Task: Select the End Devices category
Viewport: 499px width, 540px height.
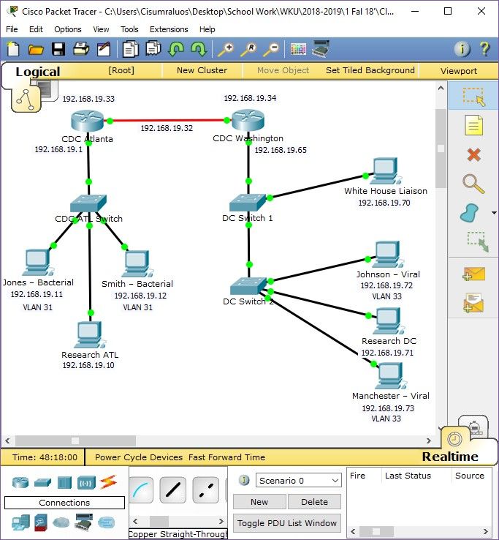Action: point(20,522)
